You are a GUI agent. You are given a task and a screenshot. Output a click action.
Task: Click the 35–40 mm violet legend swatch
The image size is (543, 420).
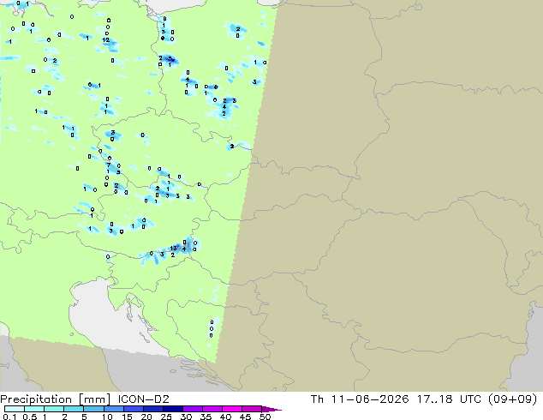[212, 409]
